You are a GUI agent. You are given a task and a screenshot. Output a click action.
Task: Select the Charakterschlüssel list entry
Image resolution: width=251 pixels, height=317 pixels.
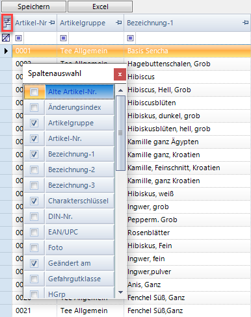(x=80, y=201)
